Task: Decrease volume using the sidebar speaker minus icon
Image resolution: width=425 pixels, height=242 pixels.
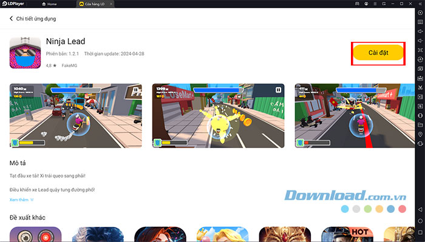Action: [420, 41]
